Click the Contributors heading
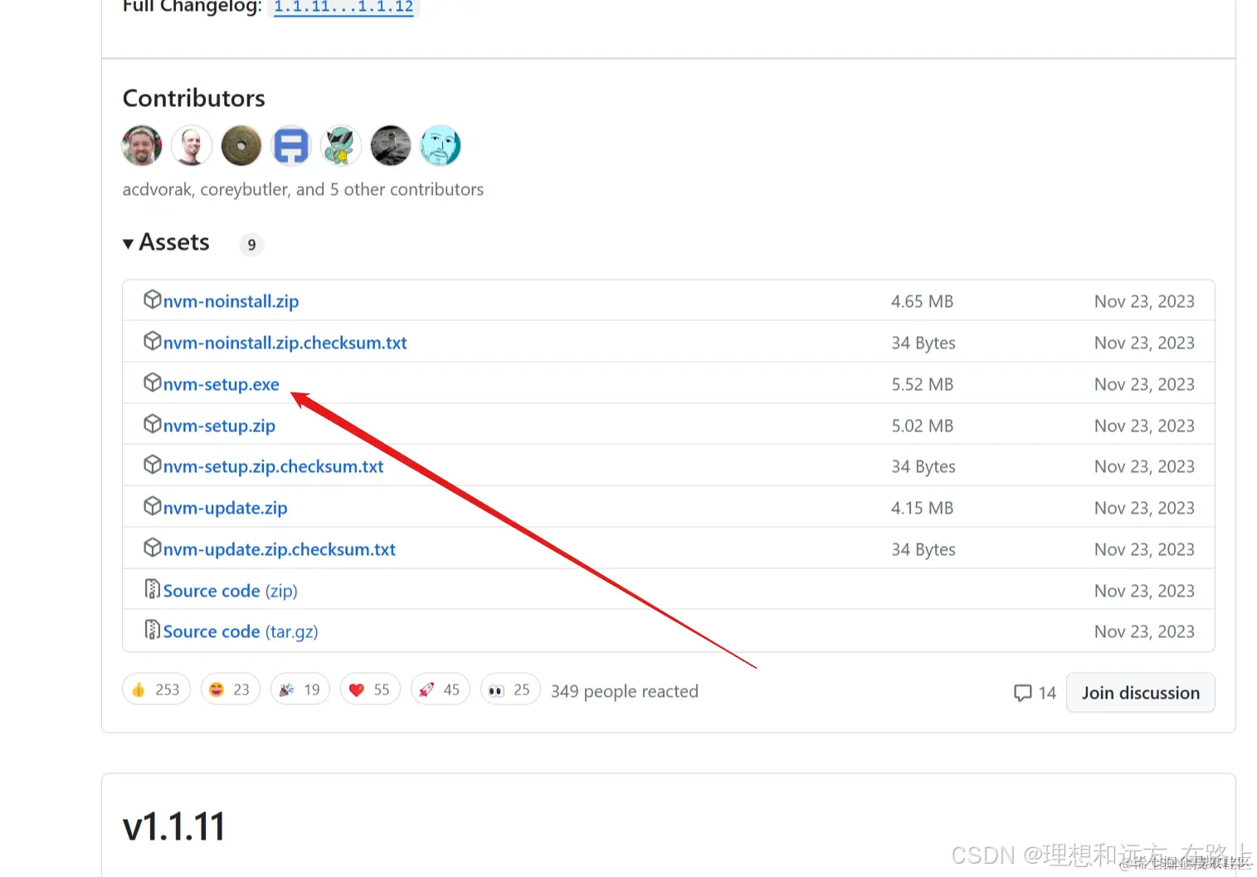 194,98
